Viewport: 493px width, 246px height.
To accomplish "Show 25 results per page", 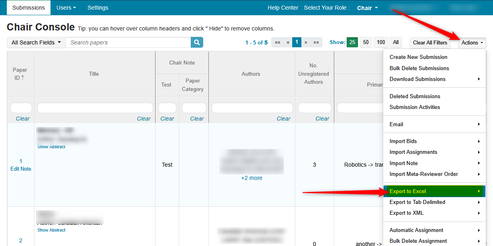I will click(x=352, y=42).
